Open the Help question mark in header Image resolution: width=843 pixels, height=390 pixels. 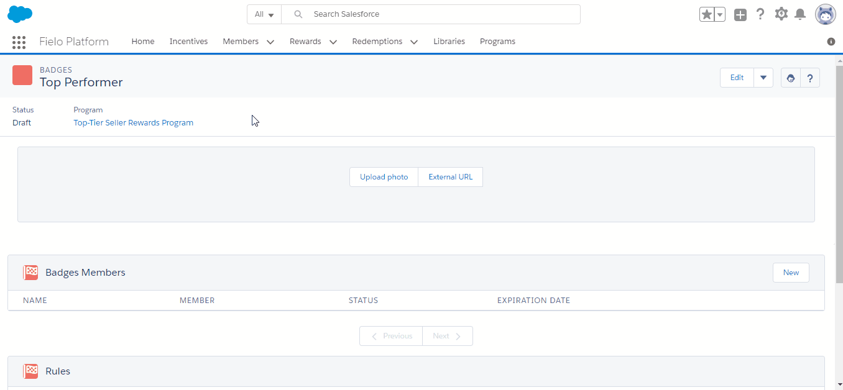[760, 14]
